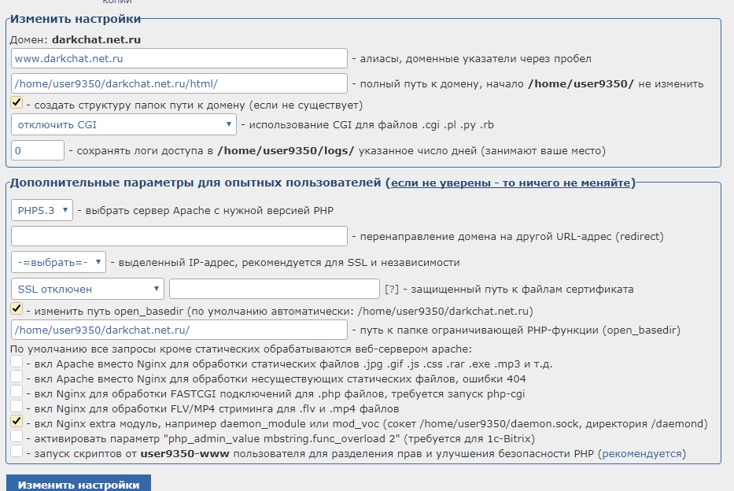
Task: Enable Nginx FASTCGI processing checkbox
Action: (17, 391)
